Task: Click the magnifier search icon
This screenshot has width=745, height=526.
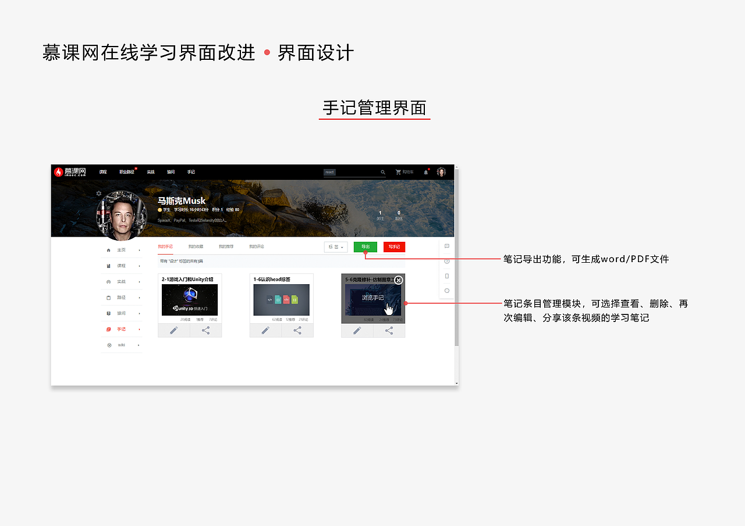Action: 382,172
